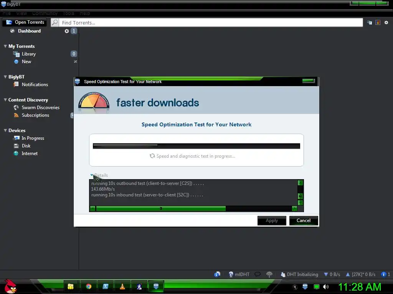Collapse the Devices section
Screen dimensions: 393x294
click(x=5, y=130)
